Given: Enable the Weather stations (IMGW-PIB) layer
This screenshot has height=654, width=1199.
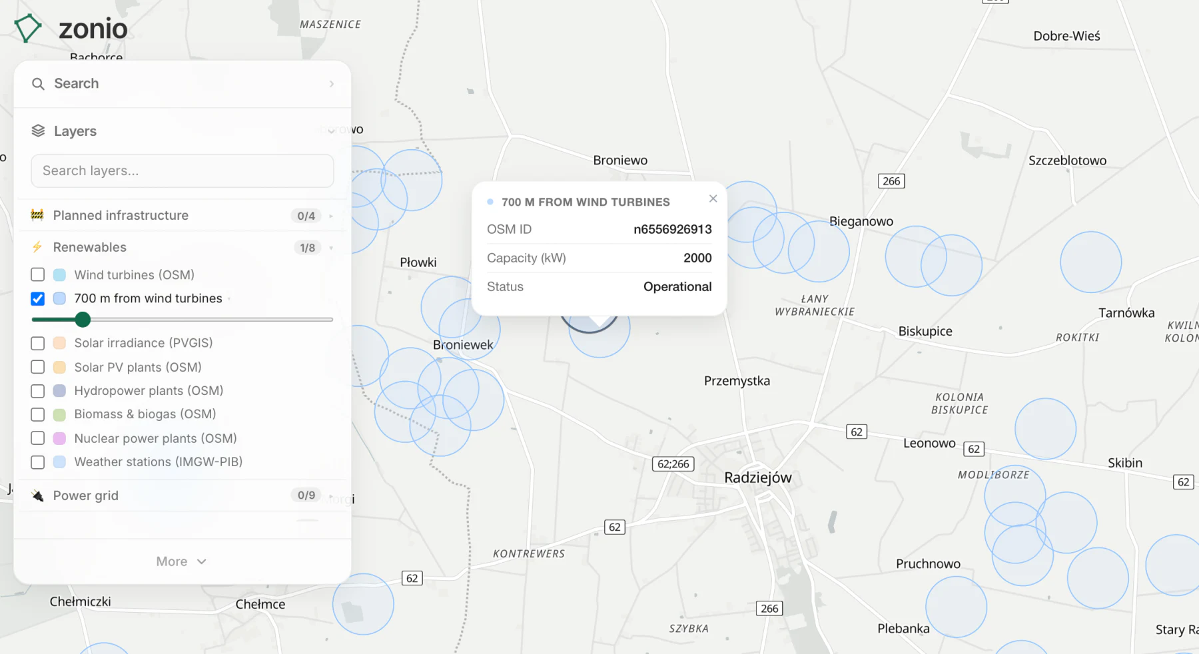Looking at the screenshot, I should click(x=38, y=462).
